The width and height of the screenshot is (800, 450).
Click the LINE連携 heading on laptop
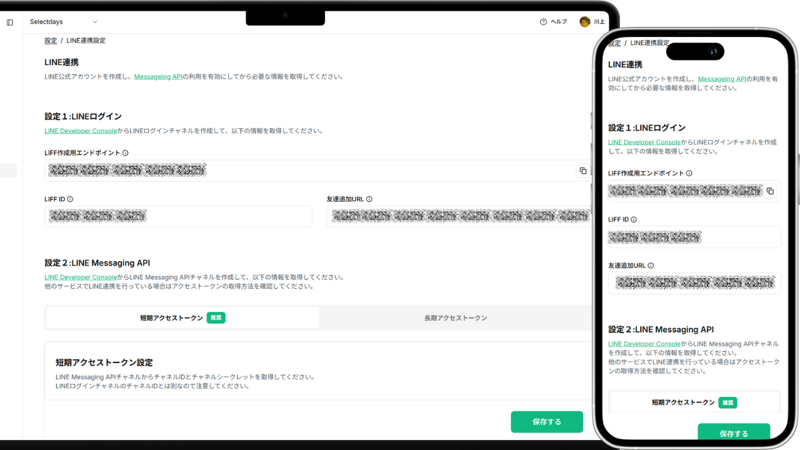coord(62,62)
